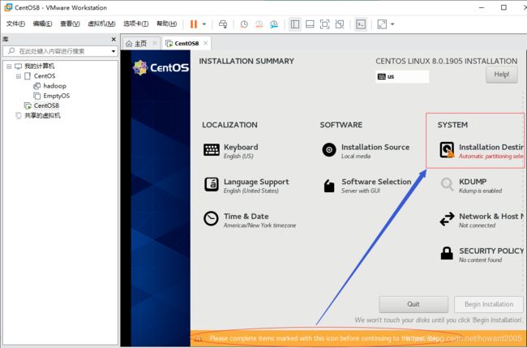
Task: Open the 文件(F) menu
Action: pyautogui.click(x=15, y=24)
